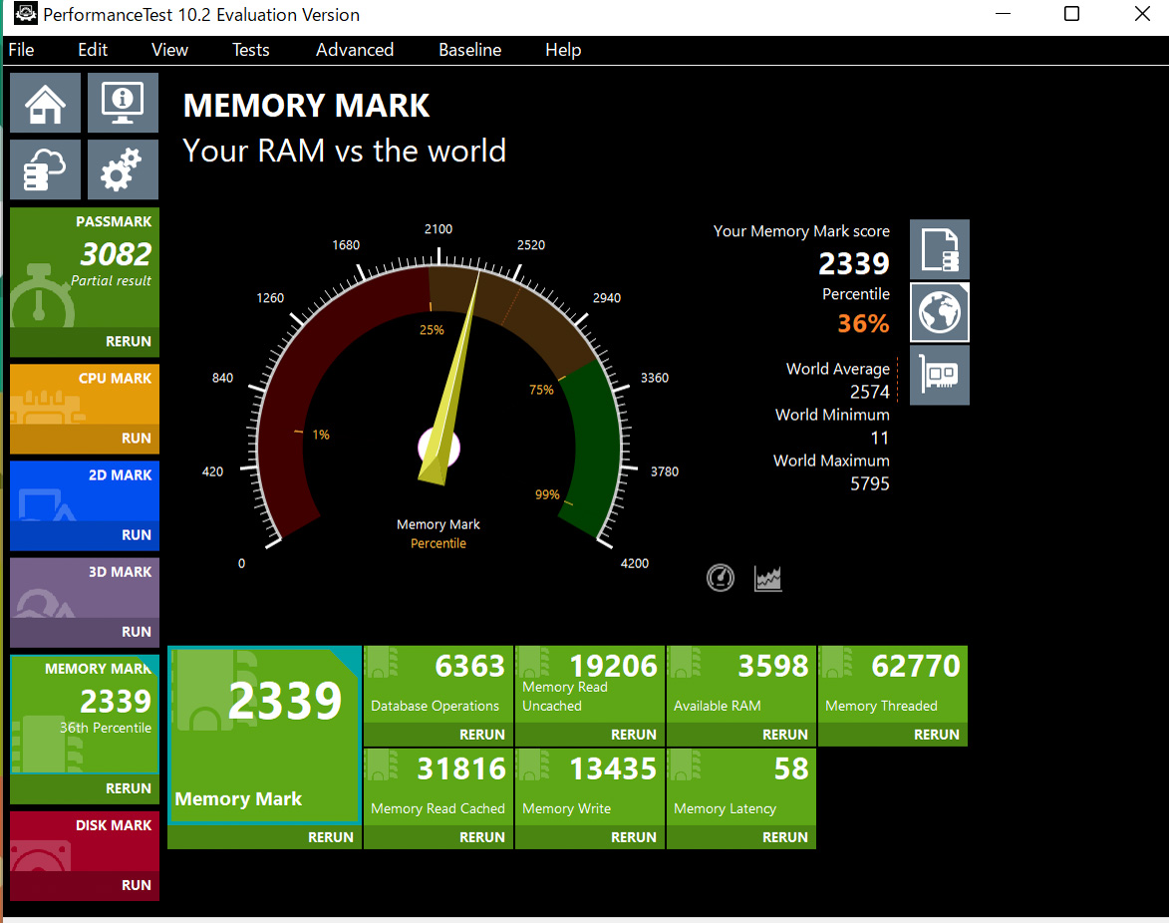The image size is (1169, 923).
Task: Click the orange Percentile label under gauge
Action: pos(438,543)
